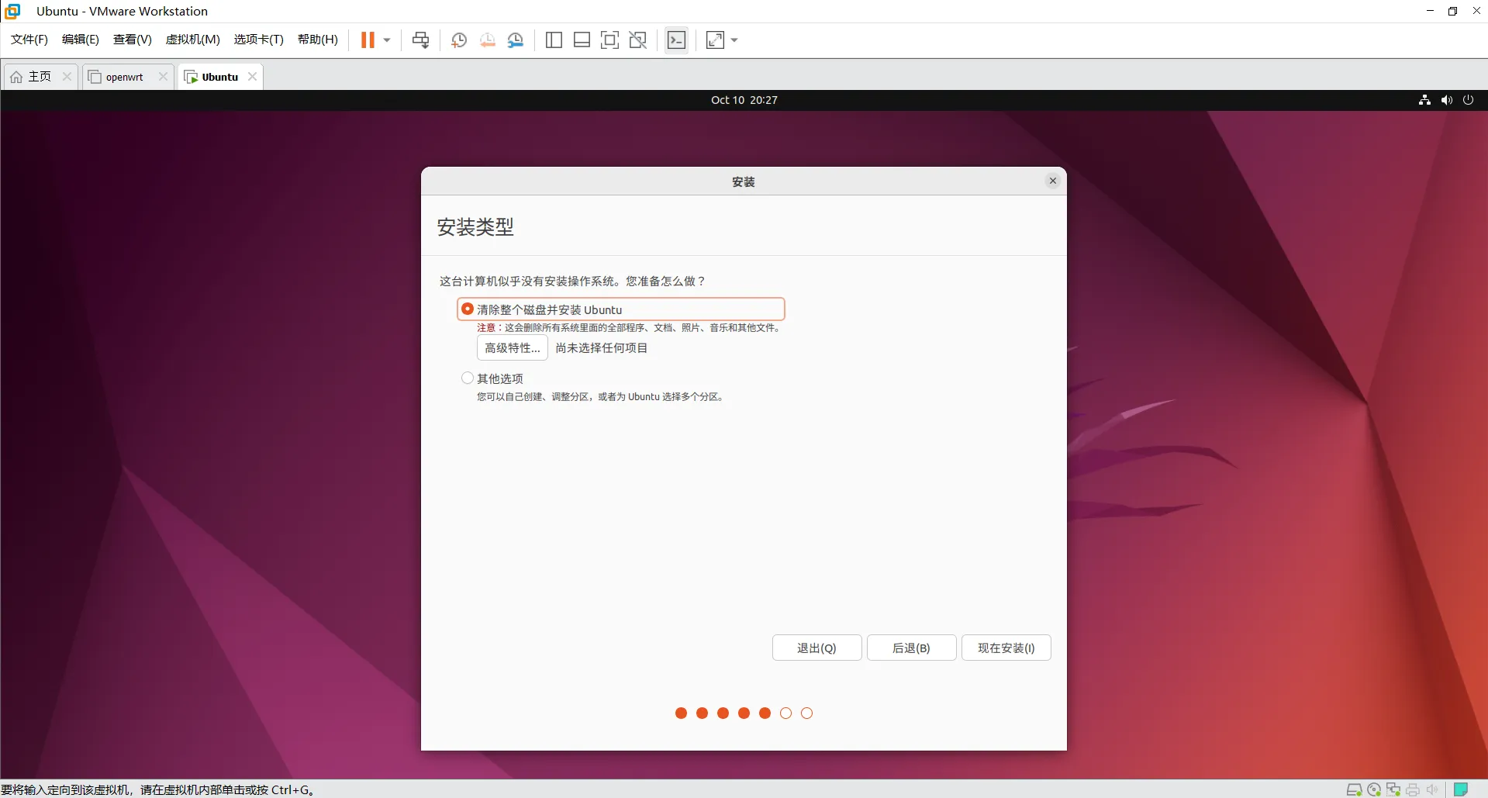Click the guest power icon in top bar

click(1469, 99)
